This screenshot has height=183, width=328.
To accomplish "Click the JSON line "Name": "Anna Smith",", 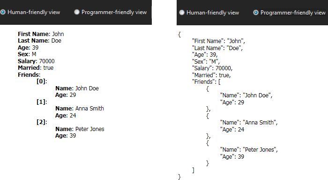I will pyautogui.click(x=249, y=123).
